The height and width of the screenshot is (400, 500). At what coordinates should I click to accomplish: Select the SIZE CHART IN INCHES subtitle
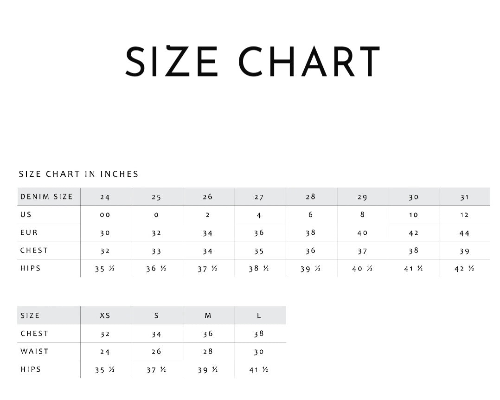pos(78,174)
